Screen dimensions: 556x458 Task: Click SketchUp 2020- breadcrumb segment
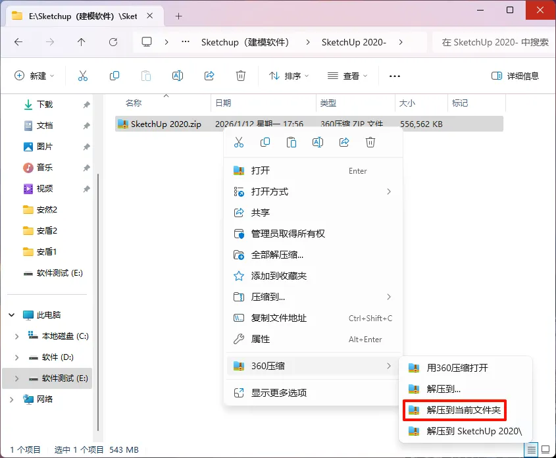pos(353,42)
